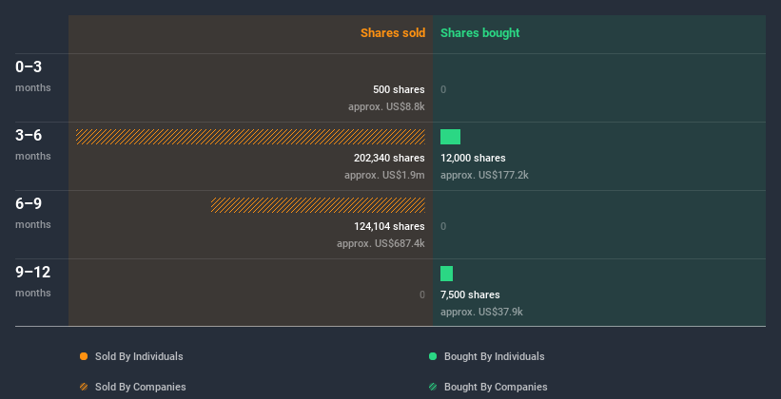
Task: Click the 0 bought value in 6–9 months row
Action: coord(443,226)
